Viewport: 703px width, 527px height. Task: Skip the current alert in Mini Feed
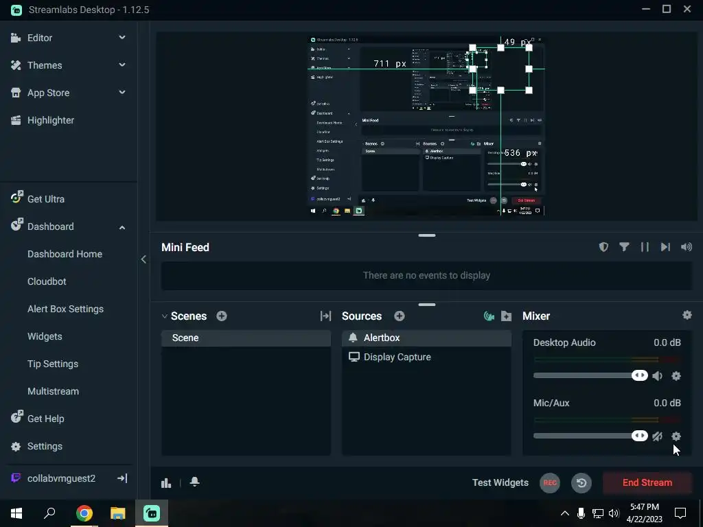coord(665,247)
